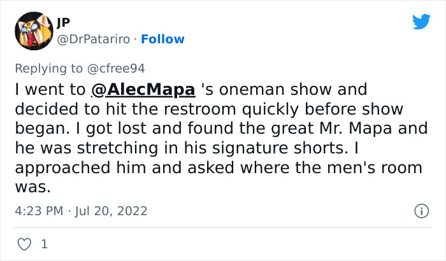The width and height of the screenshot is (446, 261).
Task: Click the Jul 20, 2022 date
Action: coord(110,211)
